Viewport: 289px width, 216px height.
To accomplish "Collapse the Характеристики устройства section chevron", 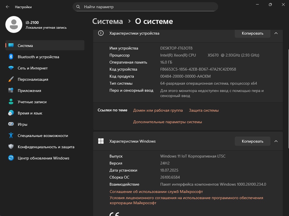I will point(276,33).
